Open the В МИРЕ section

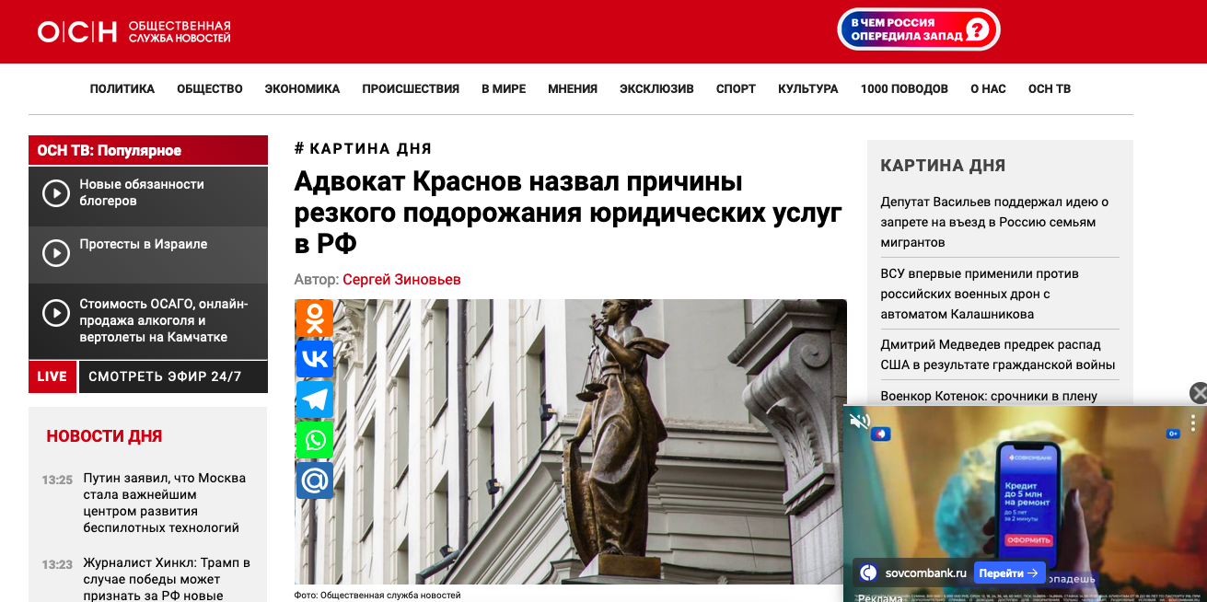click(504, 89)
